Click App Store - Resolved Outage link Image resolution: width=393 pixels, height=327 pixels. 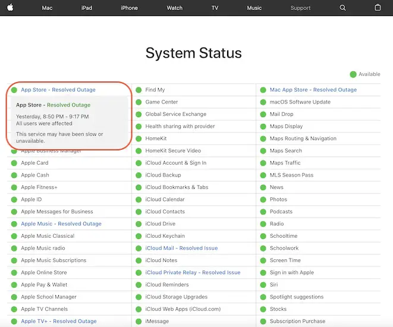coord(58,90)
